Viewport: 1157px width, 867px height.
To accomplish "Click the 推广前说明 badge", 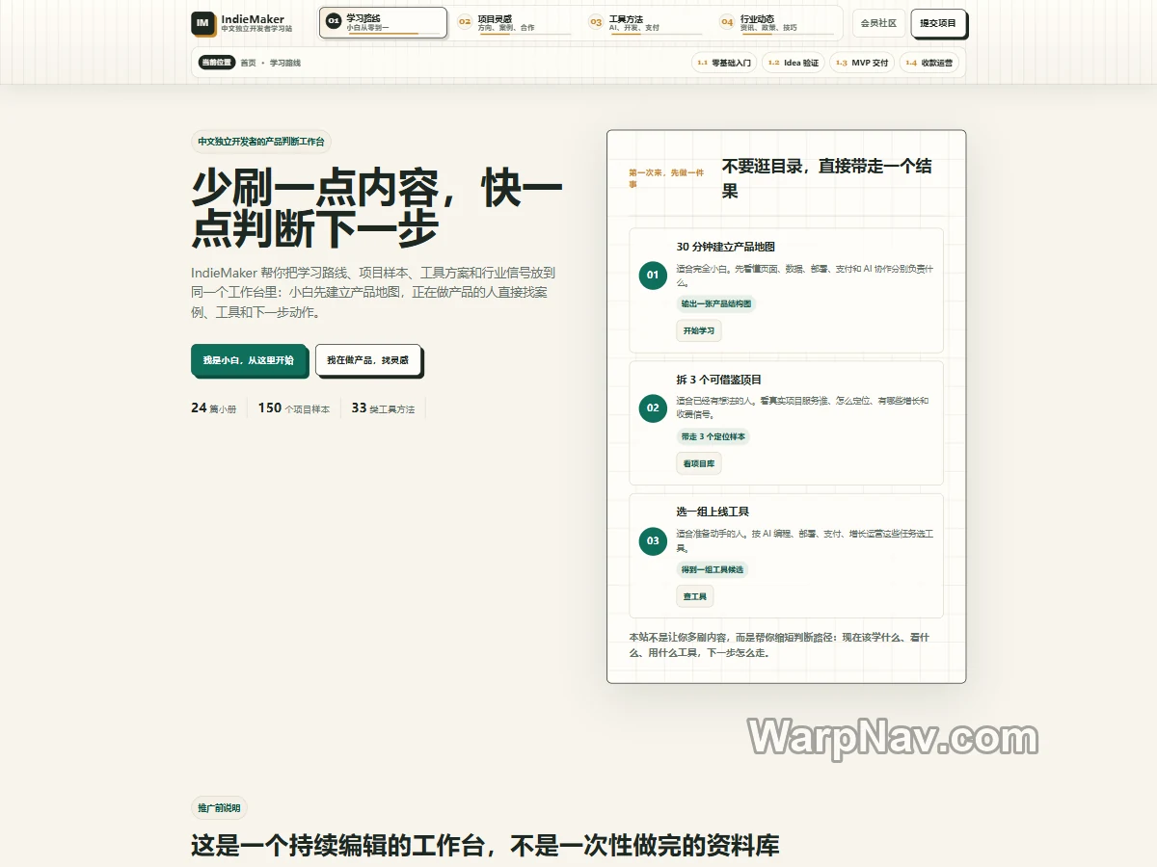I will pos(219,807).
